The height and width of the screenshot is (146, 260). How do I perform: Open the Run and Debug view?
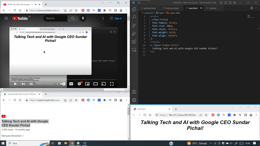(134, 34)
